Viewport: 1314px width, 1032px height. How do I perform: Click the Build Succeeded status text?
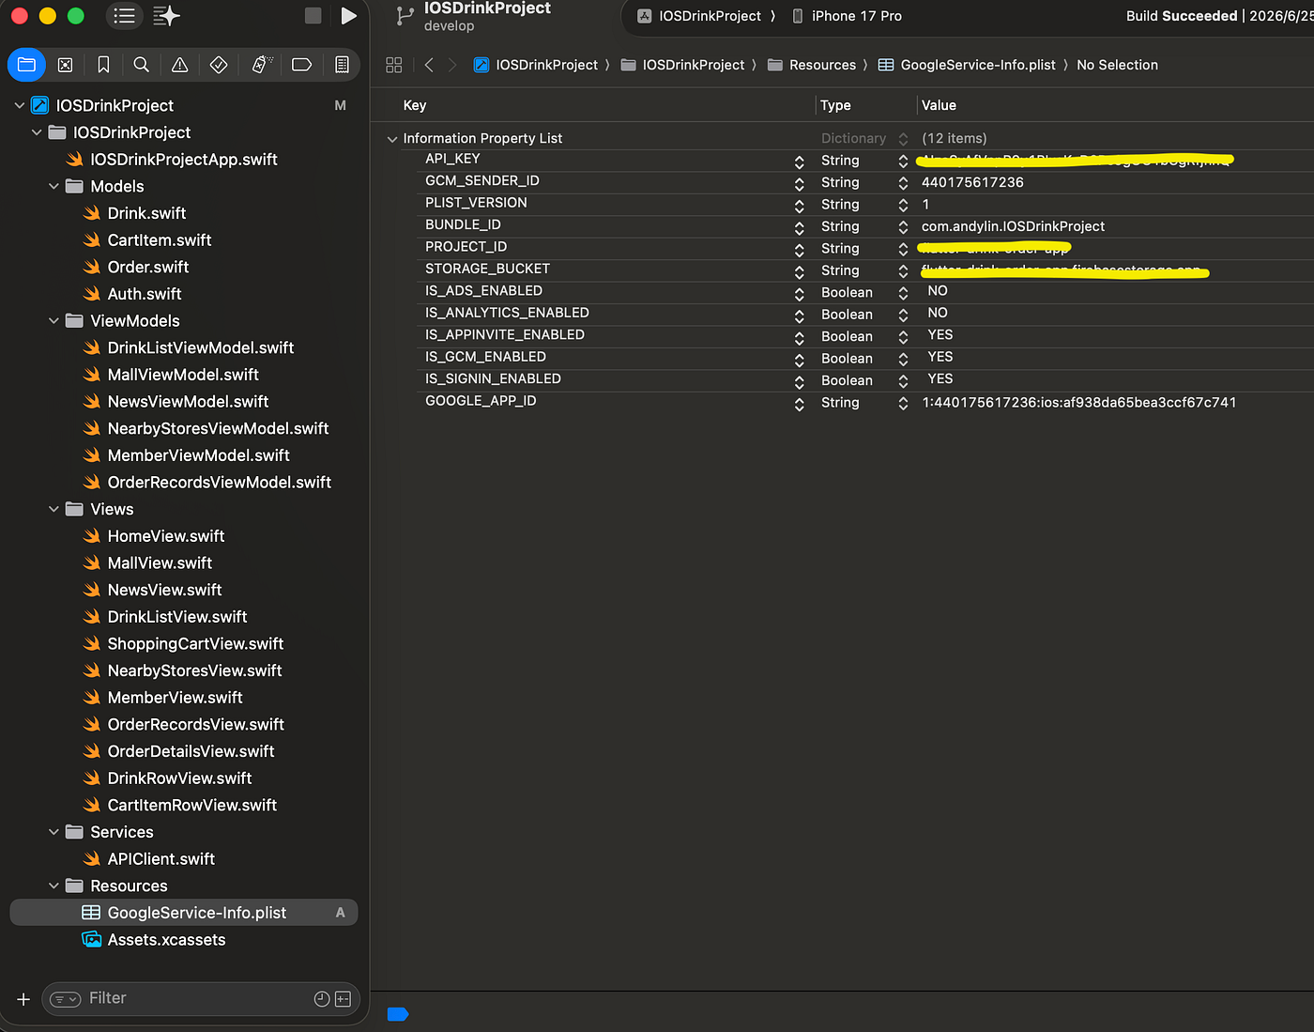coord(1182,16)
